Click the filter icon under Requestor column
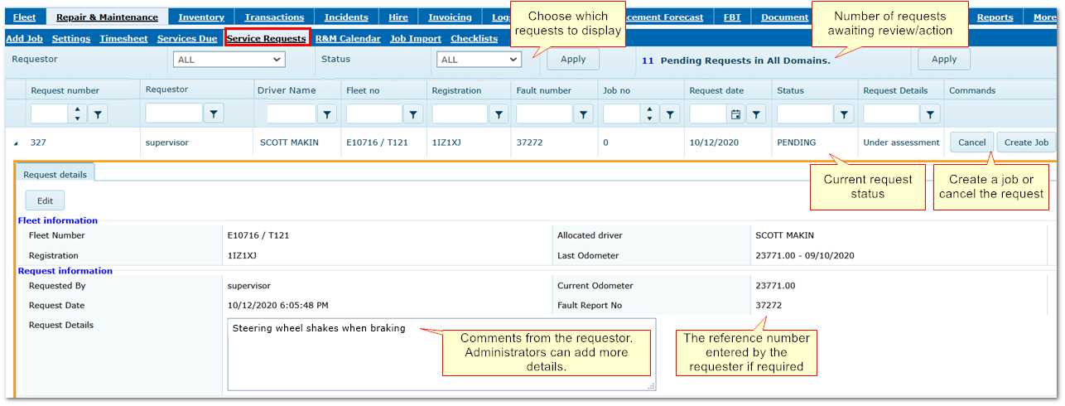Viewport: 1065px width, 406px height. click(x=213, y=114)
